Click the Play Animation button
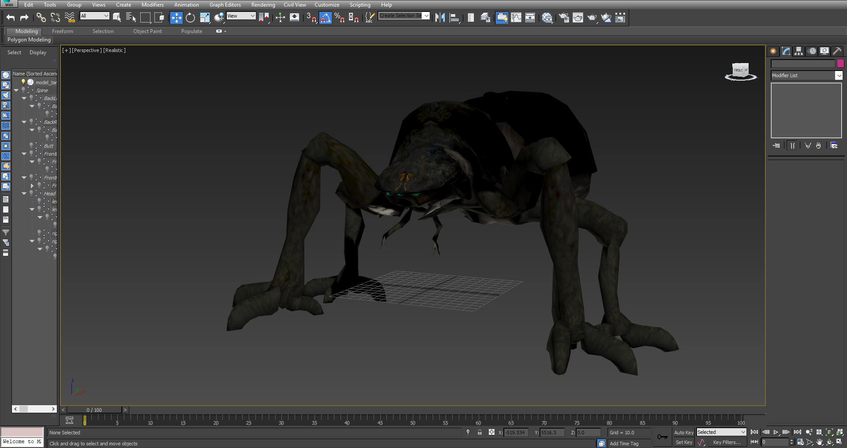Image resolution: width=847 pixels, height=448 pixels. pyautogui.click(x=776, y=432)
